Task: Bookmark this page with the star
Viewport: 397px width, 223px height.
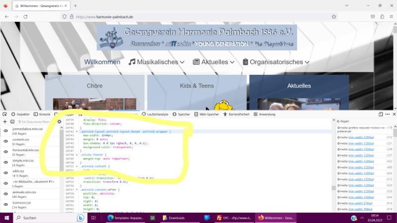Action: (334, 17)
